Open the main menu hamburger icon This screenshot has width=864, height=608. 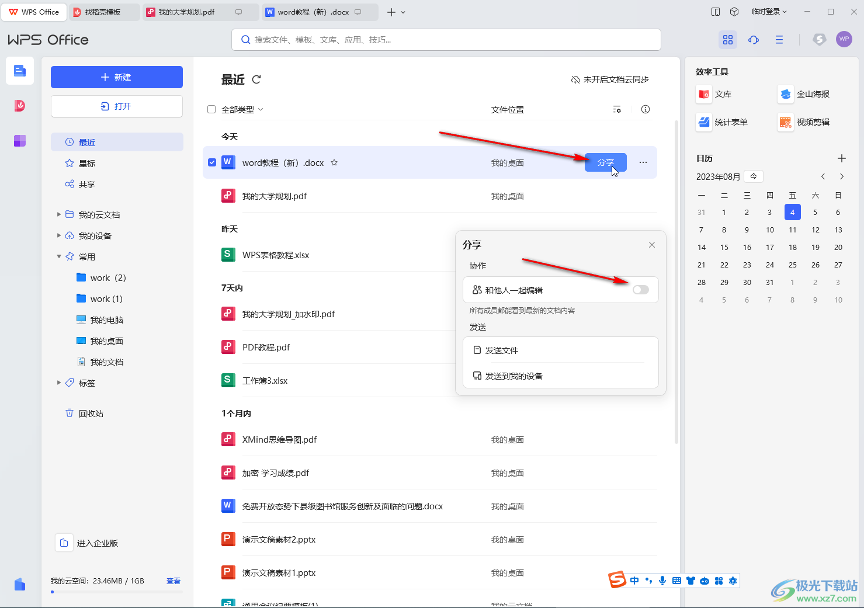779,40
